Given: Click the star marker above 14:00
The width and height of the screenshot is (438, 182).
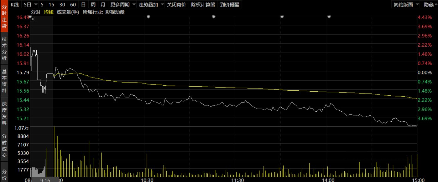Looking at the screenshot, I should click(329, 17).
